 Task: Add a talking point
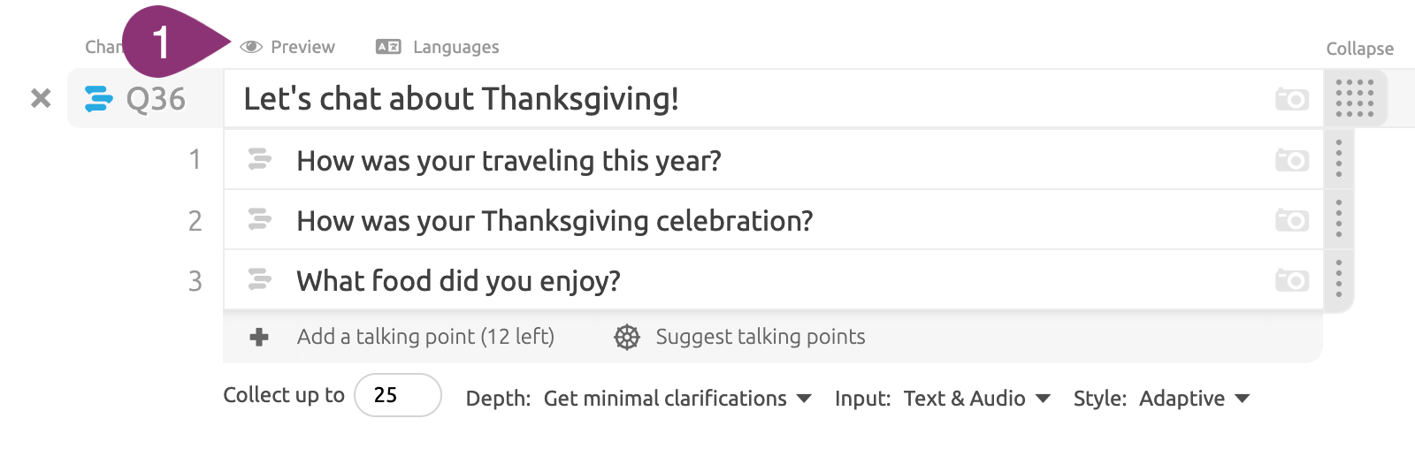click(x=402, y=337)
